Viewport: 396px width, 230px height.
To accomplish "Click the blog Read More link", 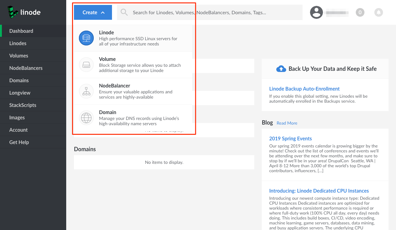I will 287,123.
